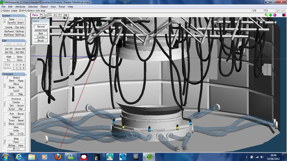Open the Panel menu

click(62, 7)
